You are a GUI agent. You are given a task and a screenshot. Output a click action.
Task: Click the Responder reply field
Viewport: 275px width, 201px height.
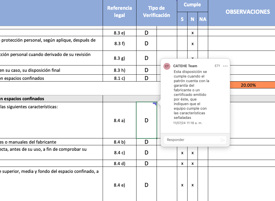[x=195, y=140]
